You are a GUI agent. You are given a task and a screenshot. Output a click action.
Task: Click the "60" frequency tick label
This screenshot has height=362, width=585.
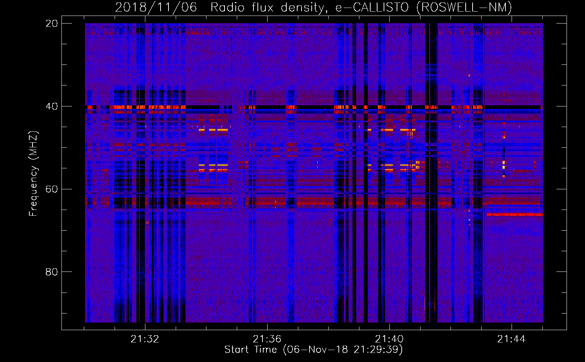click(52, 189)
